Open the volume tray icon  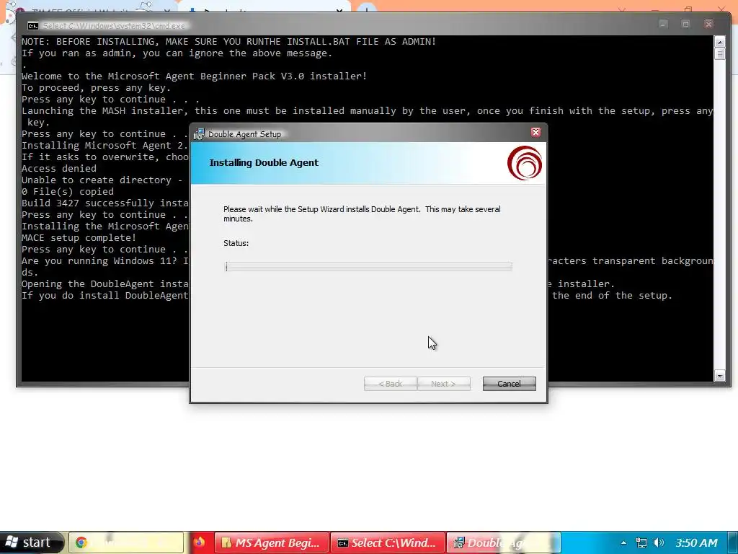(659, 542)
